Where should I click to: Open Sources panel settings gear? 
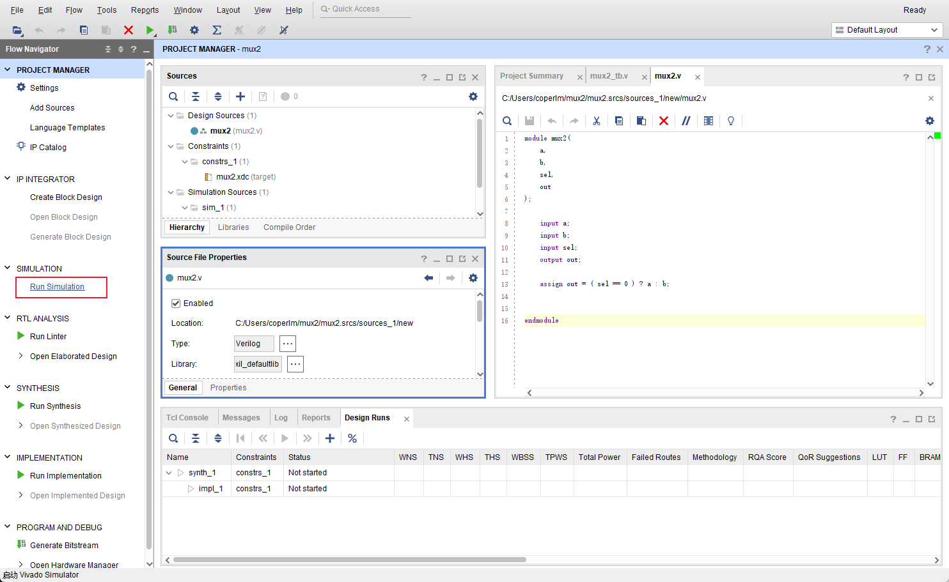pos(473,96)
